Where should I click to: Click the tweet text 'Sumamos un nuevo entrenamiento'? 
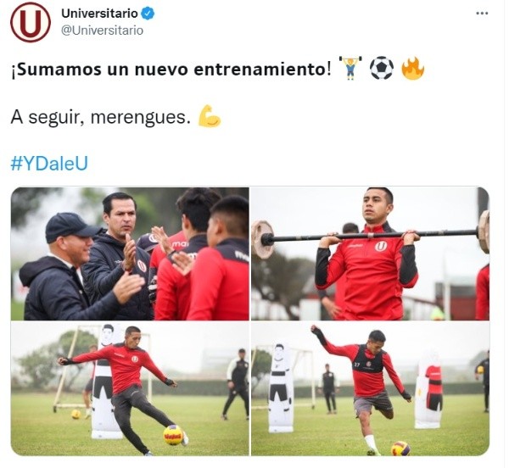172,69
